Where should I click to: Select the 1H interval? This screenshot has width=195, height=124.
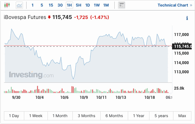[x=69, y=5]
